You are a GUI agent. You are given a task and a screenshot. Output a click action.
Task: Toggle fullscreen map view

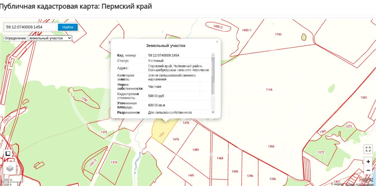[368, 149]
